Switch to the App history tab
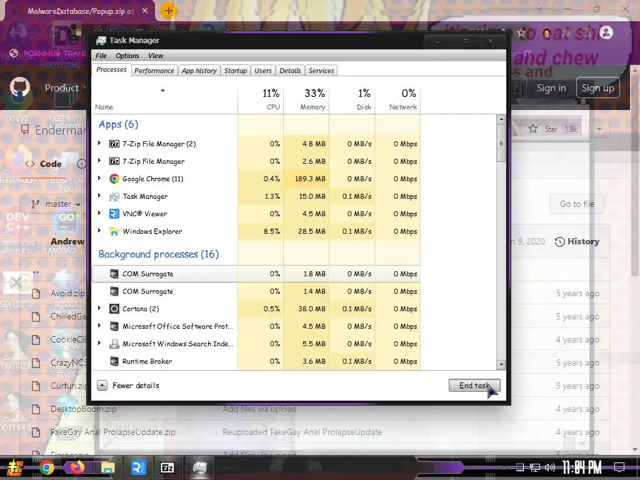Viewport: 640px width, 480px height. point(199,71)
